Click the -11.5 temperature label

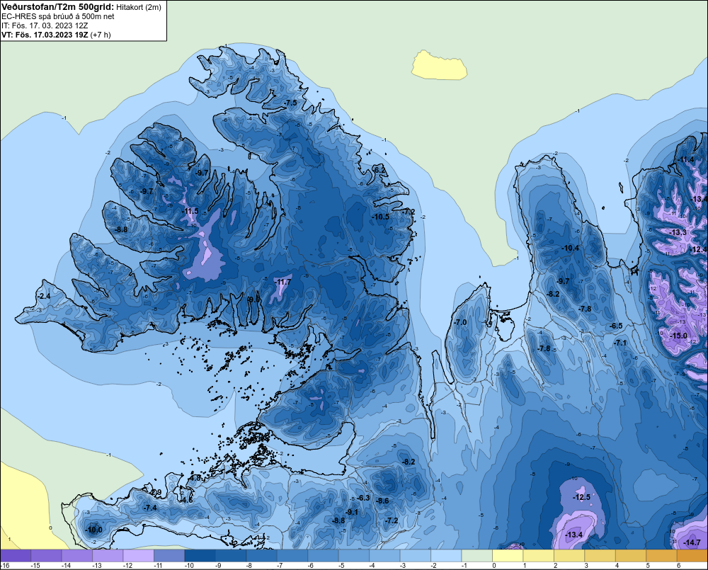click(x=190, y=211)
